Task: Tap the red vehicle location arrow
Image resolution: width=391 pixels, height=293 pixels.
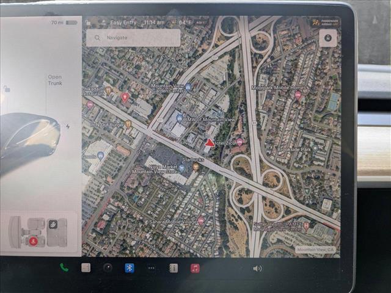Action: 210,143
